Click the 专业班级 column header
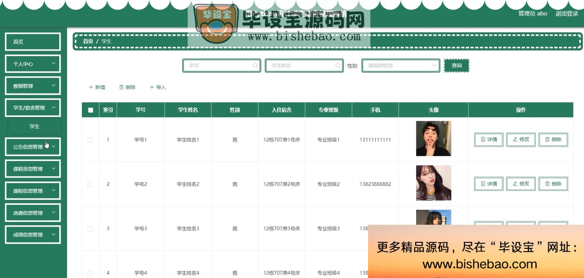The image size is (584, 278). pyautogui.click(x=329, y=110)
